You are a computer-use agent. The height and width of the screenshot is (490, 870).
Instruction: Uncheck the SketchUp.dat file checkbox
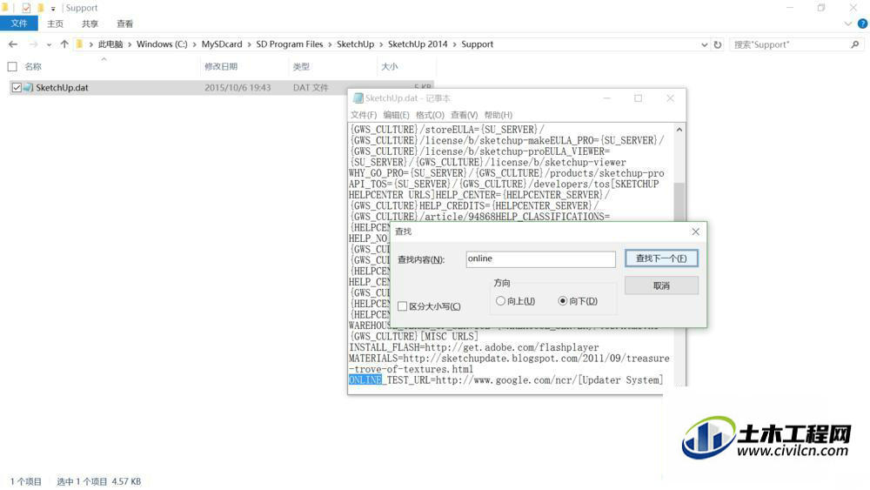pyautogui.click(x=17, y=88)
